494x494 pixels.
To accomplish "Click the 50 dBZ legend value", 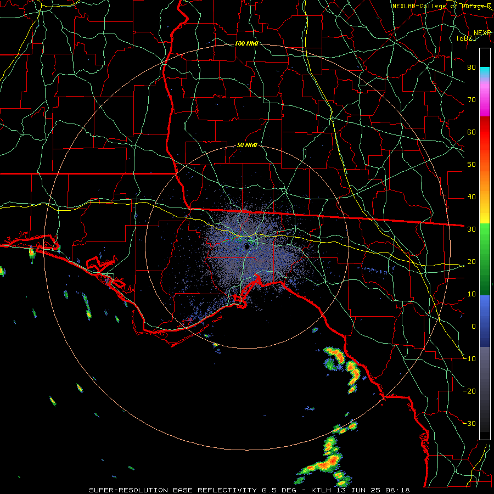I will click(471, 165).
